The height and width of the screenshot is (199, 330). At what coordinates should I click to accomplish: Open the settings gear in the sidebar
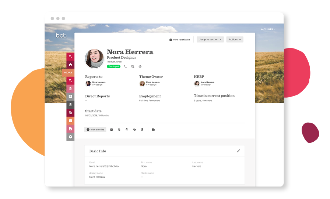click(70, 137)
